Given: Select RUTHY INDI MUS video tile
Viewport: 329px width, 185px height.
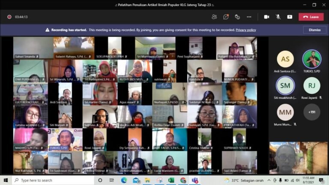Looking at the screenshot, I should coord(135,71).
